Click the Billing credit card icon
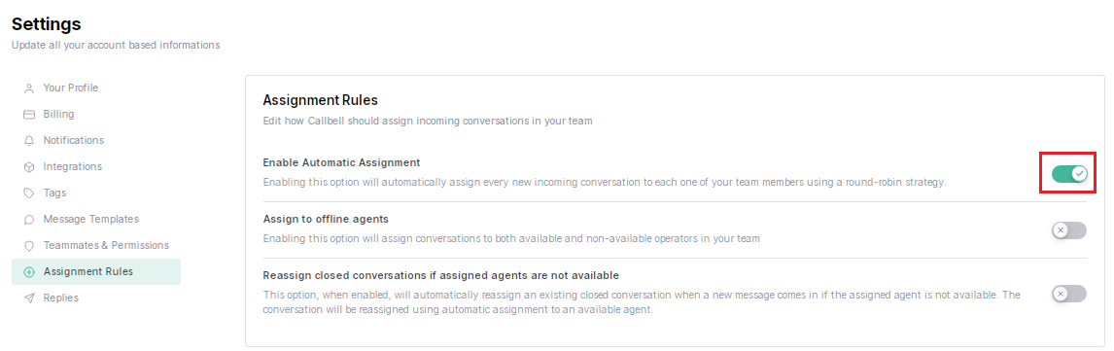This screenshot has height=351, width=1114. click(x=29, y=115)
